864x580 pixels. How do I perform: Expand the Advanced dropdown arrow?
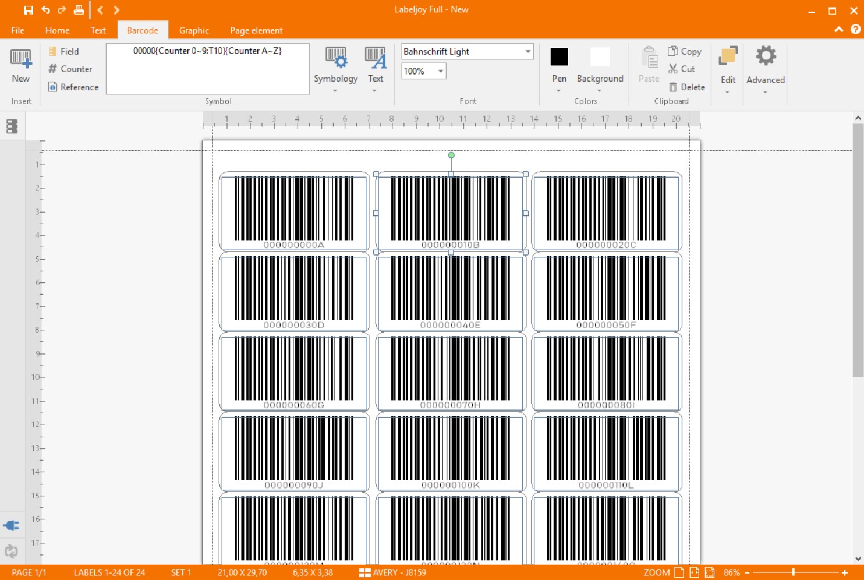pyautogui.click(x=765, y=92)
